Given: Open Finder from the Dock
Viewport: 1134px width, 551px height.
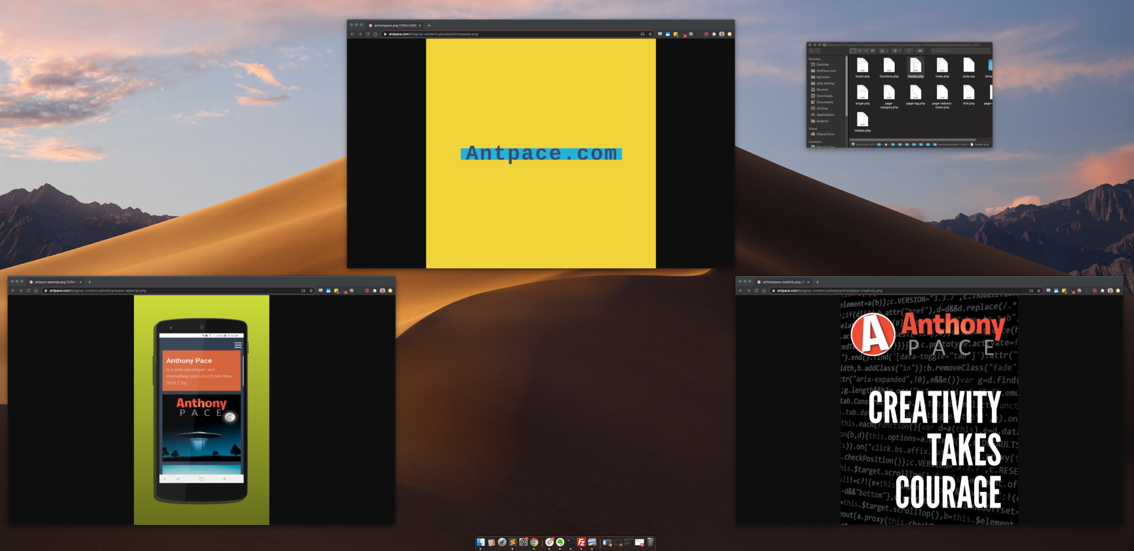Looking at the screenshot, I should (481, 542).
